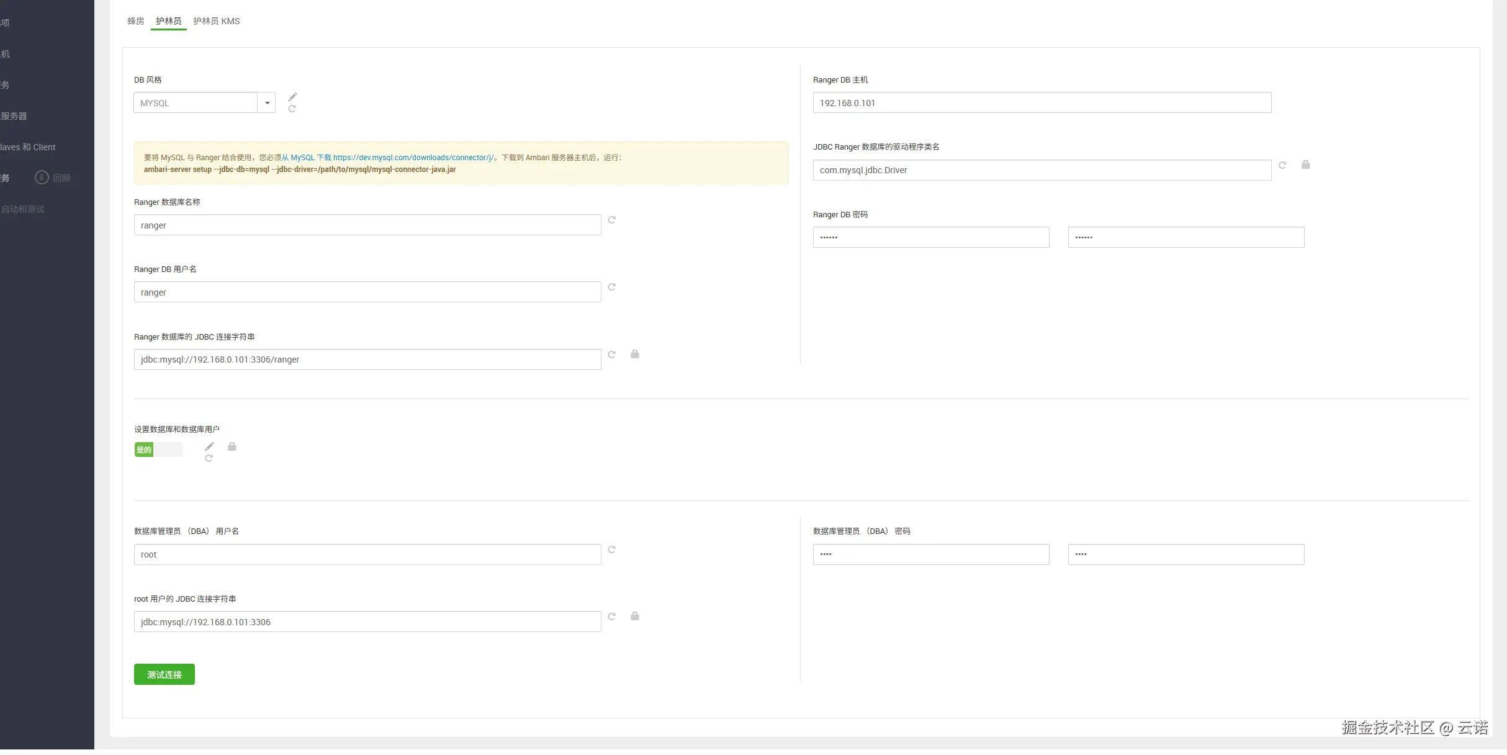Click lock icon beside root JDBC 连接字符串

click(x=634, y=616)
